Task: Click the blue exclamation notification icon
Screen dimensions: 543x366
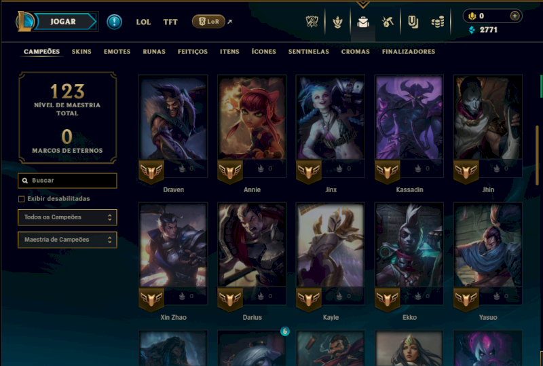Action: pos(114,22)
